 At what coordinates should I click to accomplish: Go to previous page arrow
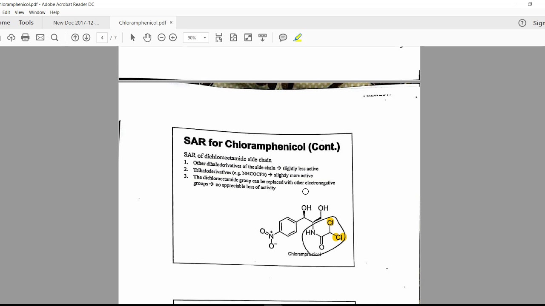click(75, 37)
